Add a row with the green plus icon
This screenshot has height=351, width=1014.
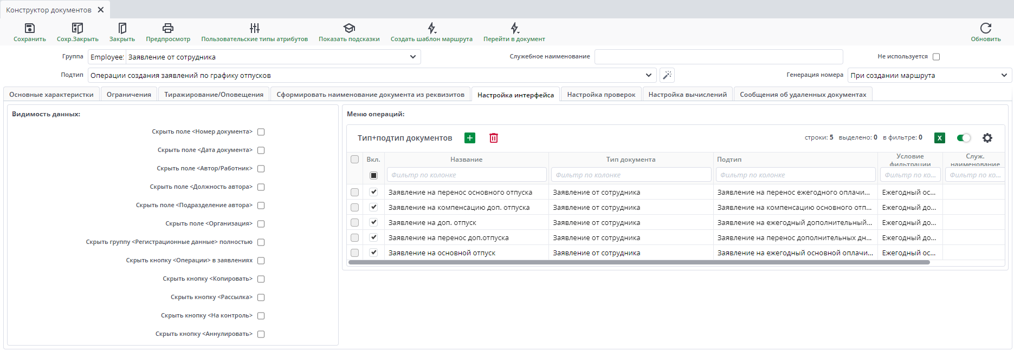470,138
